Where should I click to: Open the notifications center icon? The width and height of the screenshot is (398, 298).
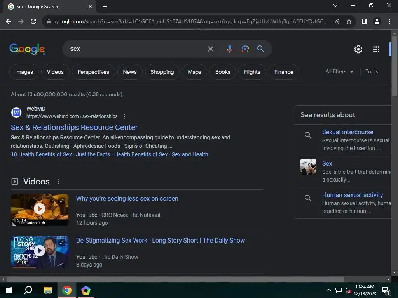(386, 291)
